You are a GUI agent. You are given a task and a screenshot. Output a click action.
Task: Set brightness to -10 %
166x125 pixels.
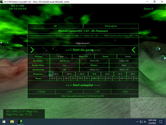82,74
